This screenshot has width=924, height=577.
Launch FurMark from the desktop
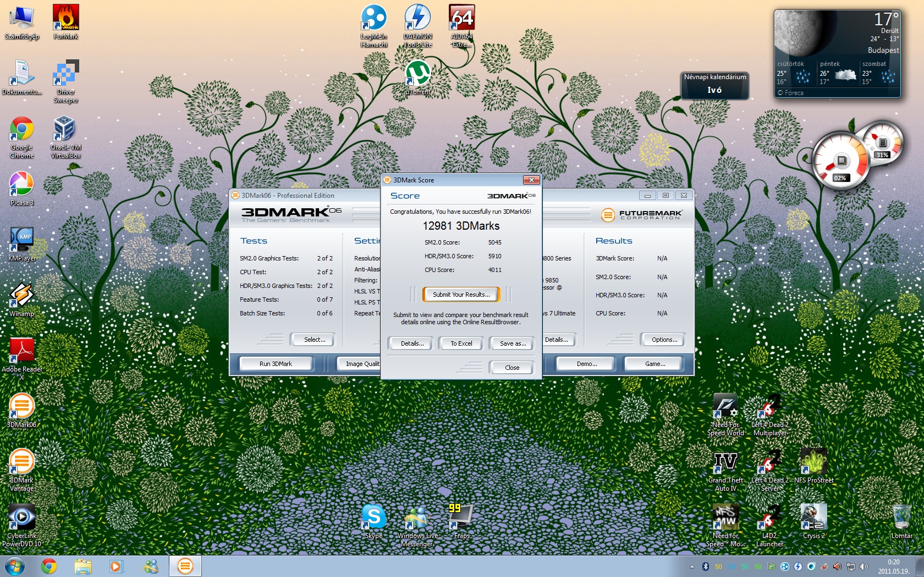click(x=66, y=22)
